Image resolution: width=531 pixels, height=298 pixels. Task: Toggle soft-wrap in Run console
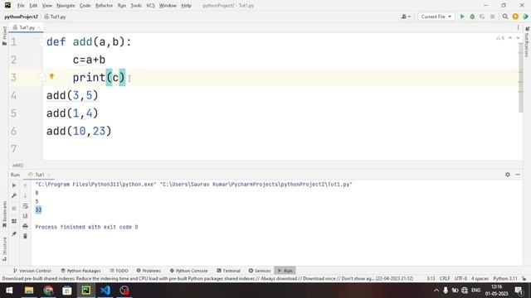point(25,206)
